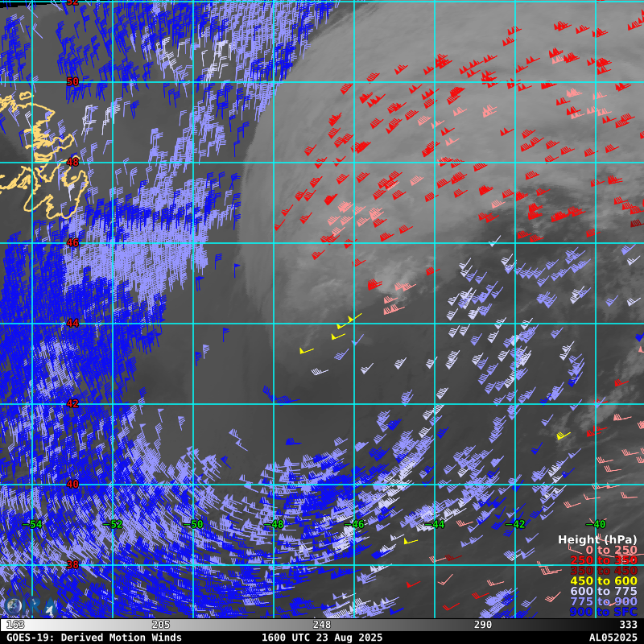The width and height of the screenshot is (644, 644).
Task: Click the longitude label -42
Action: coord(515,525)
